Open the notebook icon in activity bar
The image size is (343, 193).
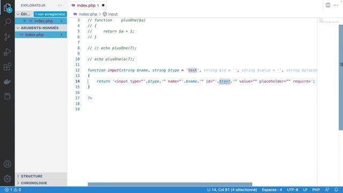tap(8, 96)
